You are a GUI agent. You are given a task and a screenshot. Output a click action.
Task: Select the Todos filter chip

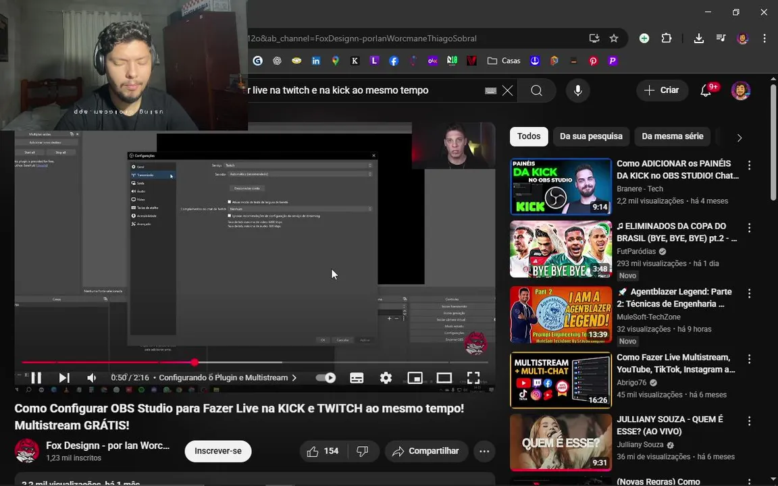[x=529, y=136]
